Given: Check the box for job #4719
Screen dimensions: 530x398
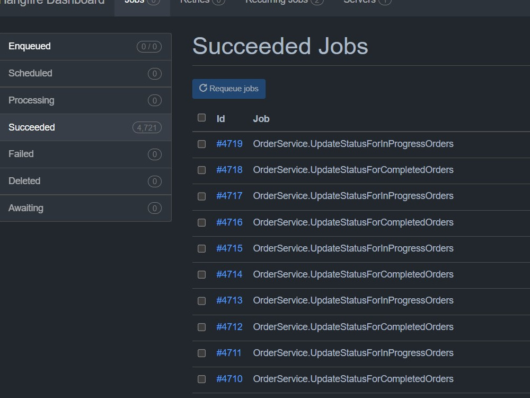Looking at the screenshot, I should (x=201, y=144).
